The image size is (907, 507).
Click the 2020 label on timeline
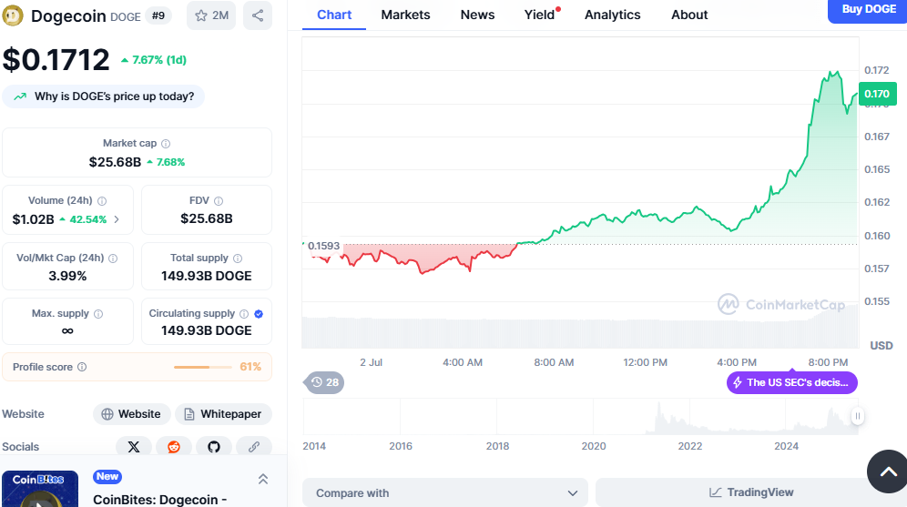pos(594,446)
